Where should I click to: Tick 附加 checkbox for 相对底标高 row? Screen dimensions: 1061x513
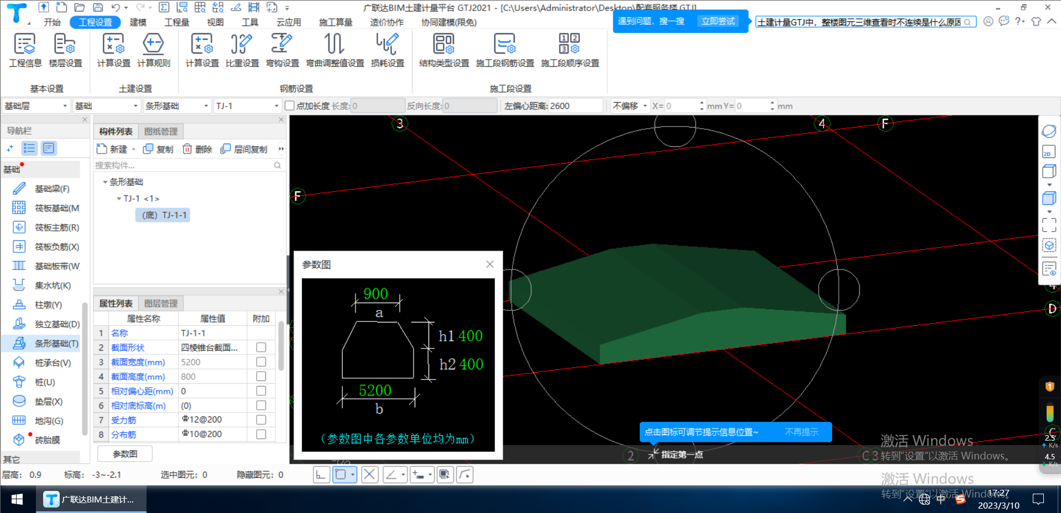click(x=261, y=405)
